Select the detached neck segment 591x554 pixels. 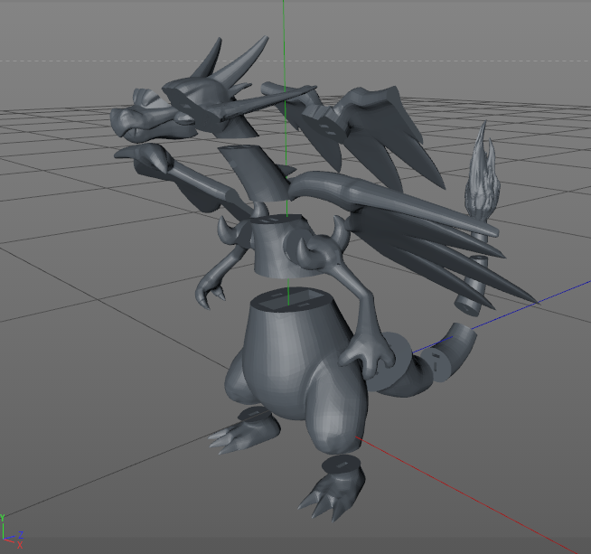(x=257, y=172)
